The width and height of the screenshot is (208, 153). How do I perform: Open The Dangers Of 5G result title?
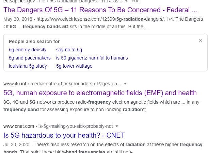[100, 10]
